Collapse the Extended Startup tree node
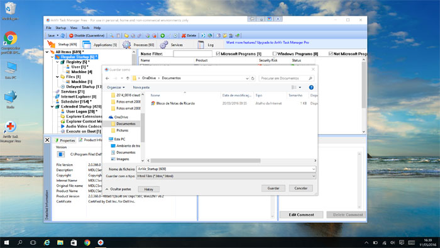 [52, 106]
